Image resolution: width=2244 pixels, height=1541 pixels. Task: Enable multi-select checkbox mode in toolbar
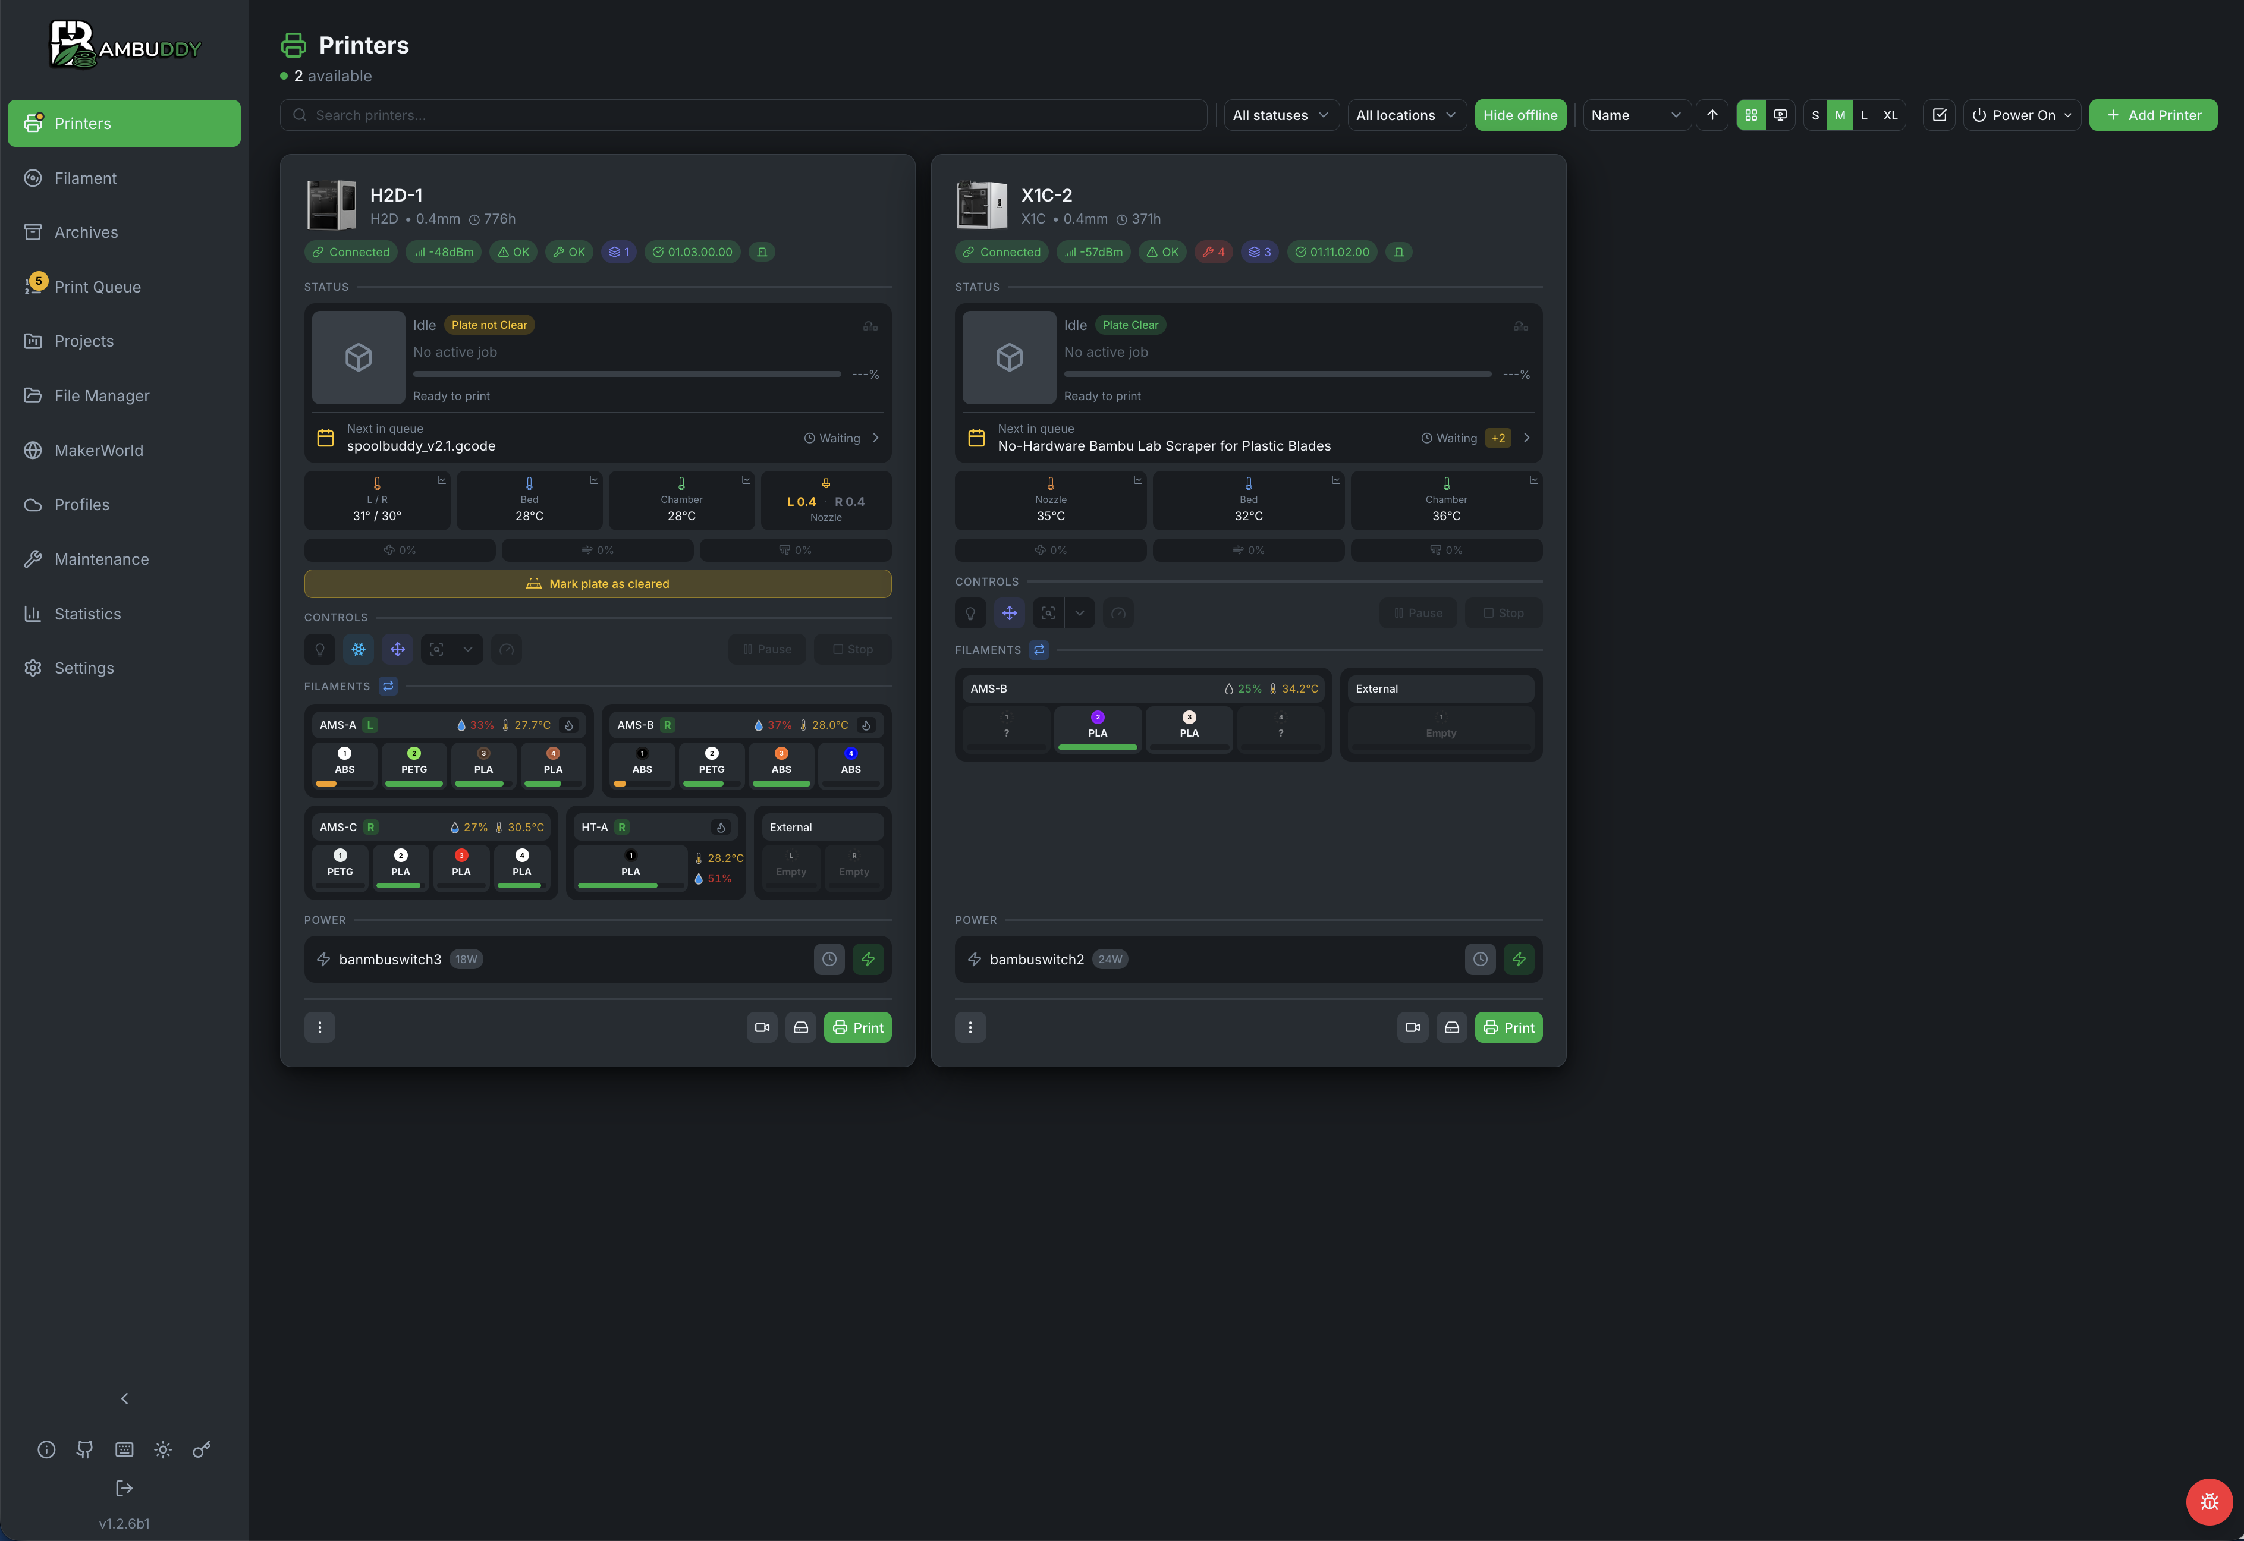[1939, 115]
